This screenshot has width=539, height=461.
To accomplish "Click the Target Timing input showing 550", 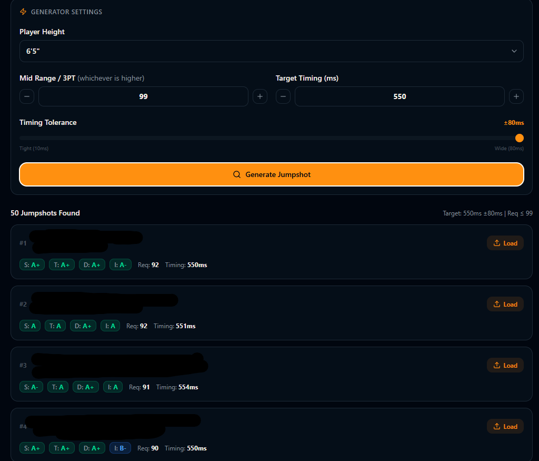I will pos(400,96).
